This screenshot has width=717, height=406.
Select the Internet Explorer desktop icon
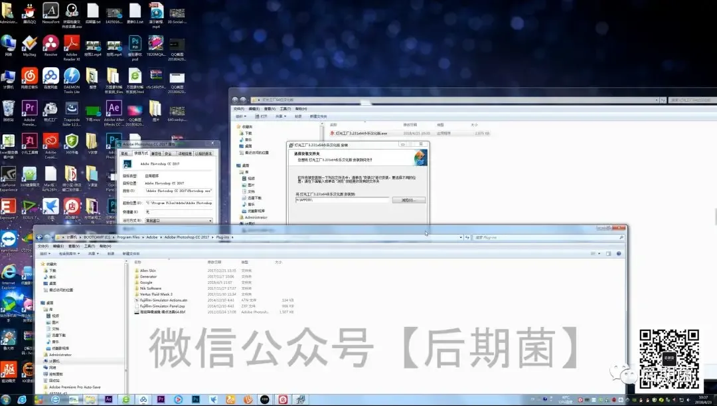click(8, 276)
